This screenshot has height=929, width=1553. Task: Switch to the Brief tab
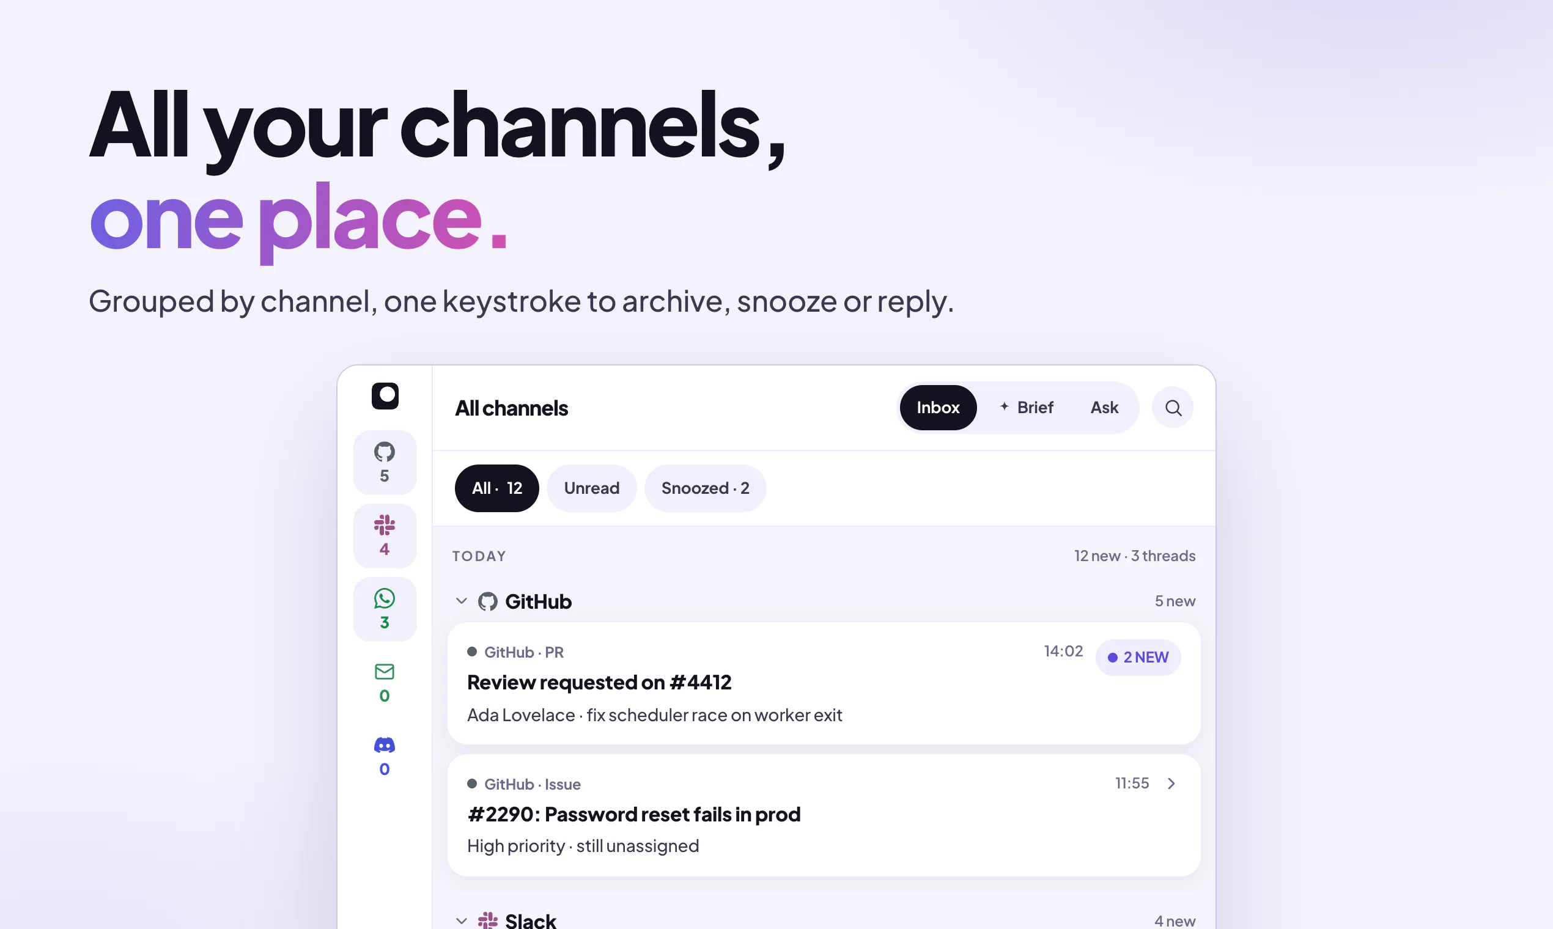tap(1027, 408)
